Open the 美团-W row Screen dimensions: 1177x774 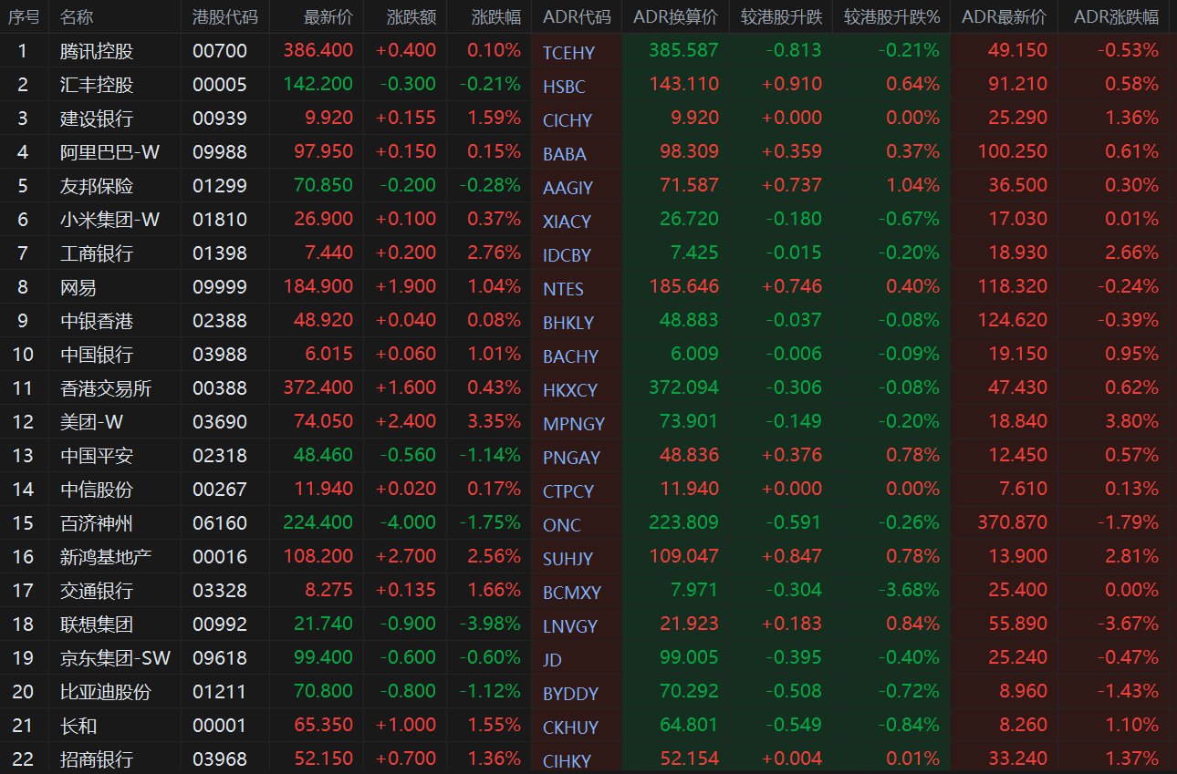(588, 421)
